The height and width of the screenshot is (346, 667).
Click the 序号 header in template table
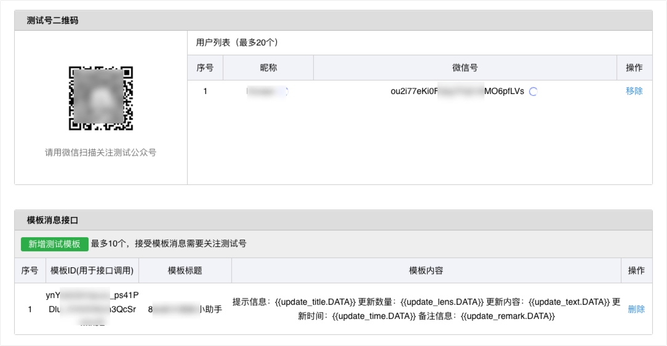[30, 270]
